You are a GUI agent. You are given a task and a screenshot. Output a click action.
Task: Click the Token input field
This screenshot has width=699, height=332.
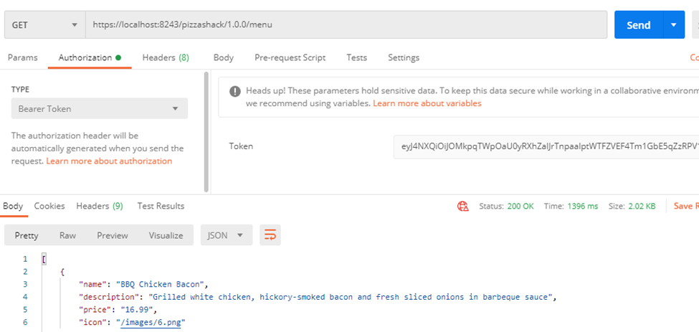pyautogui.click(x=546, y=146)
